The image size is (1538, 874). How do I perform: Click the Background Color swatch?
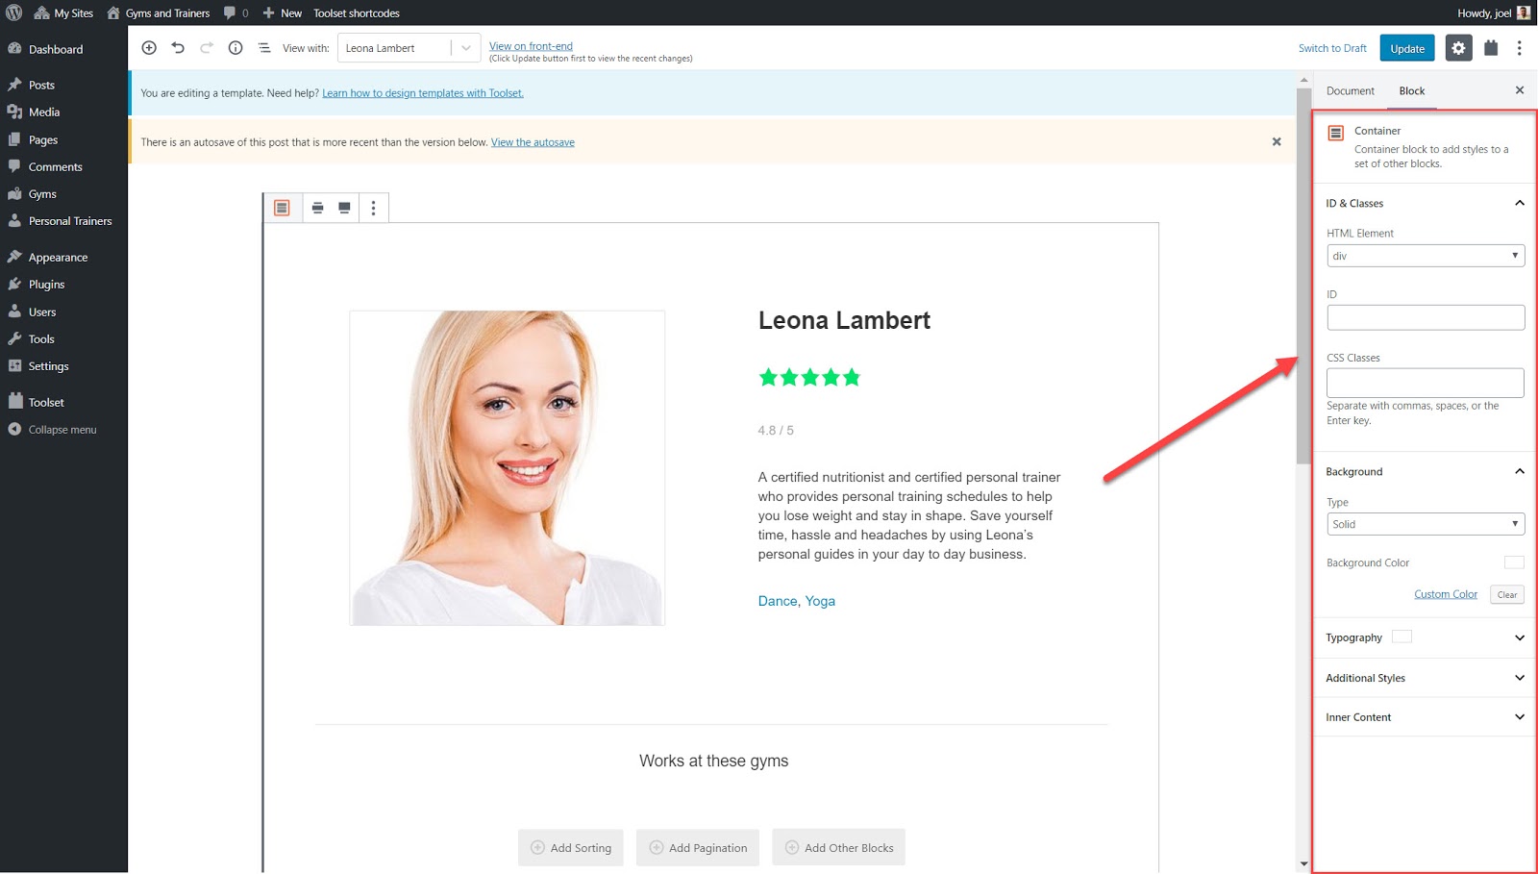(1513, 562)
